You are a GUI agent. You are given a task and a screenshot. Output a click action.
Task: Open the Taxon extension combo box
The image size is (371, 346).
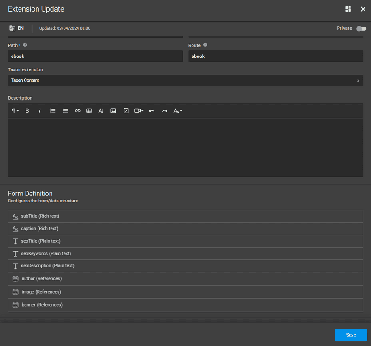click(x=185, y=80)
